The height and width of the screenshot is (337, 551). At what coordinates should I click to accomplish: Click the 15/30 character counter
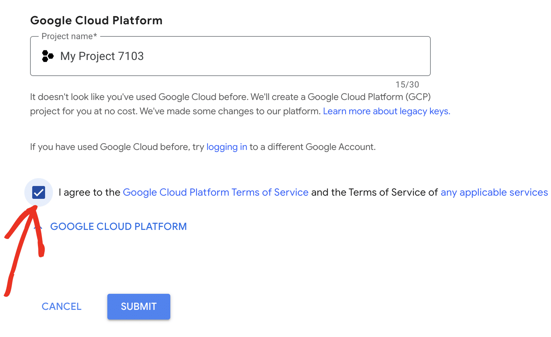click(407, 85)
